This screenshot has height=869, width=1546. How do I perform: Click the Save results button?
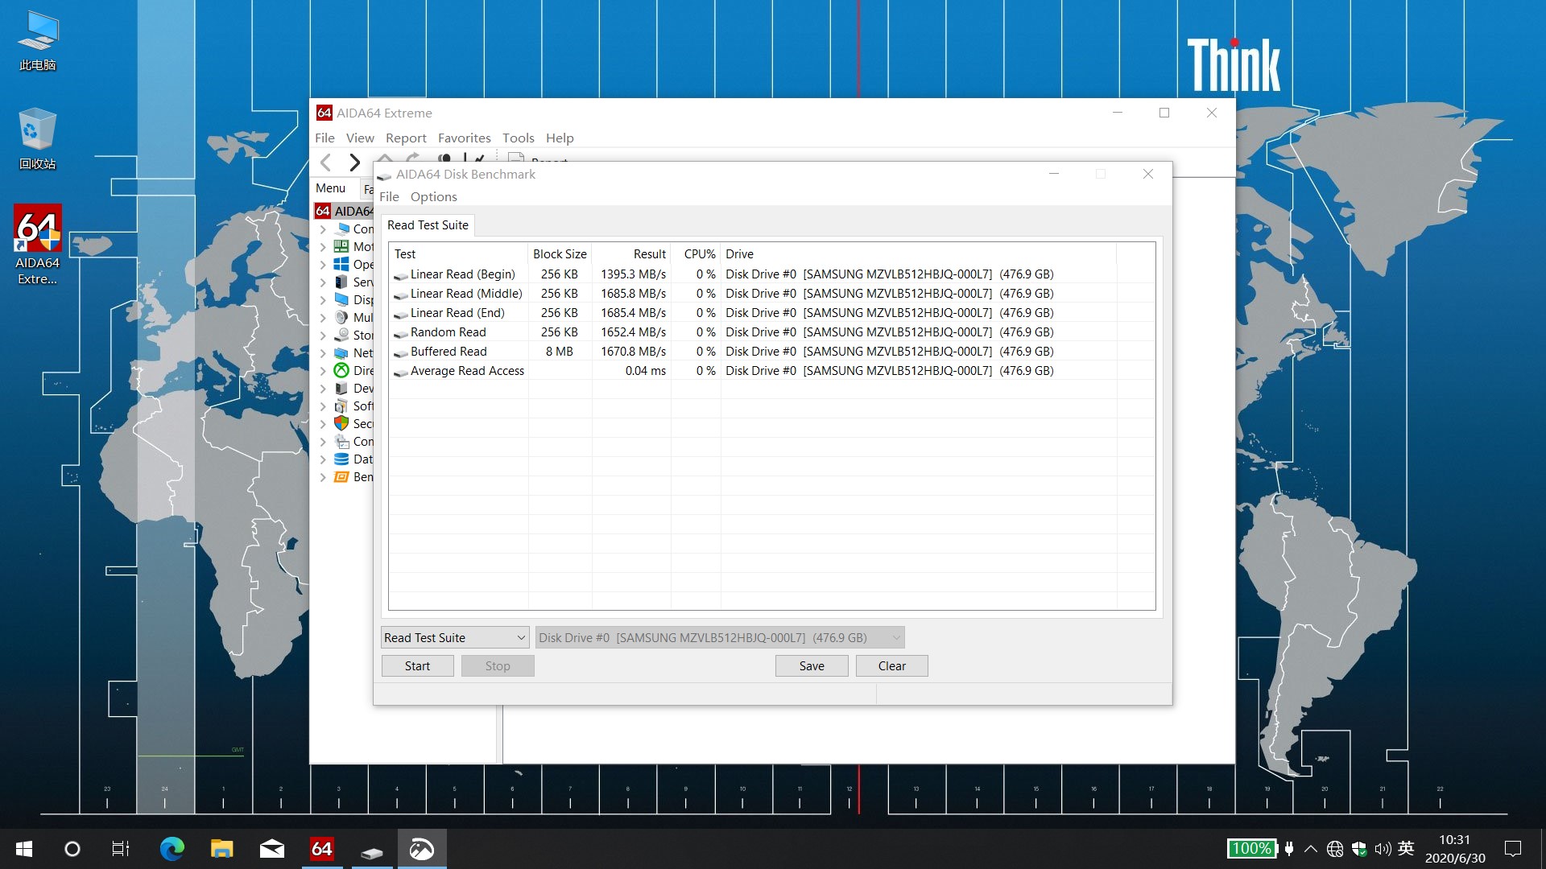pyautogui.click(x=812, y=666)
